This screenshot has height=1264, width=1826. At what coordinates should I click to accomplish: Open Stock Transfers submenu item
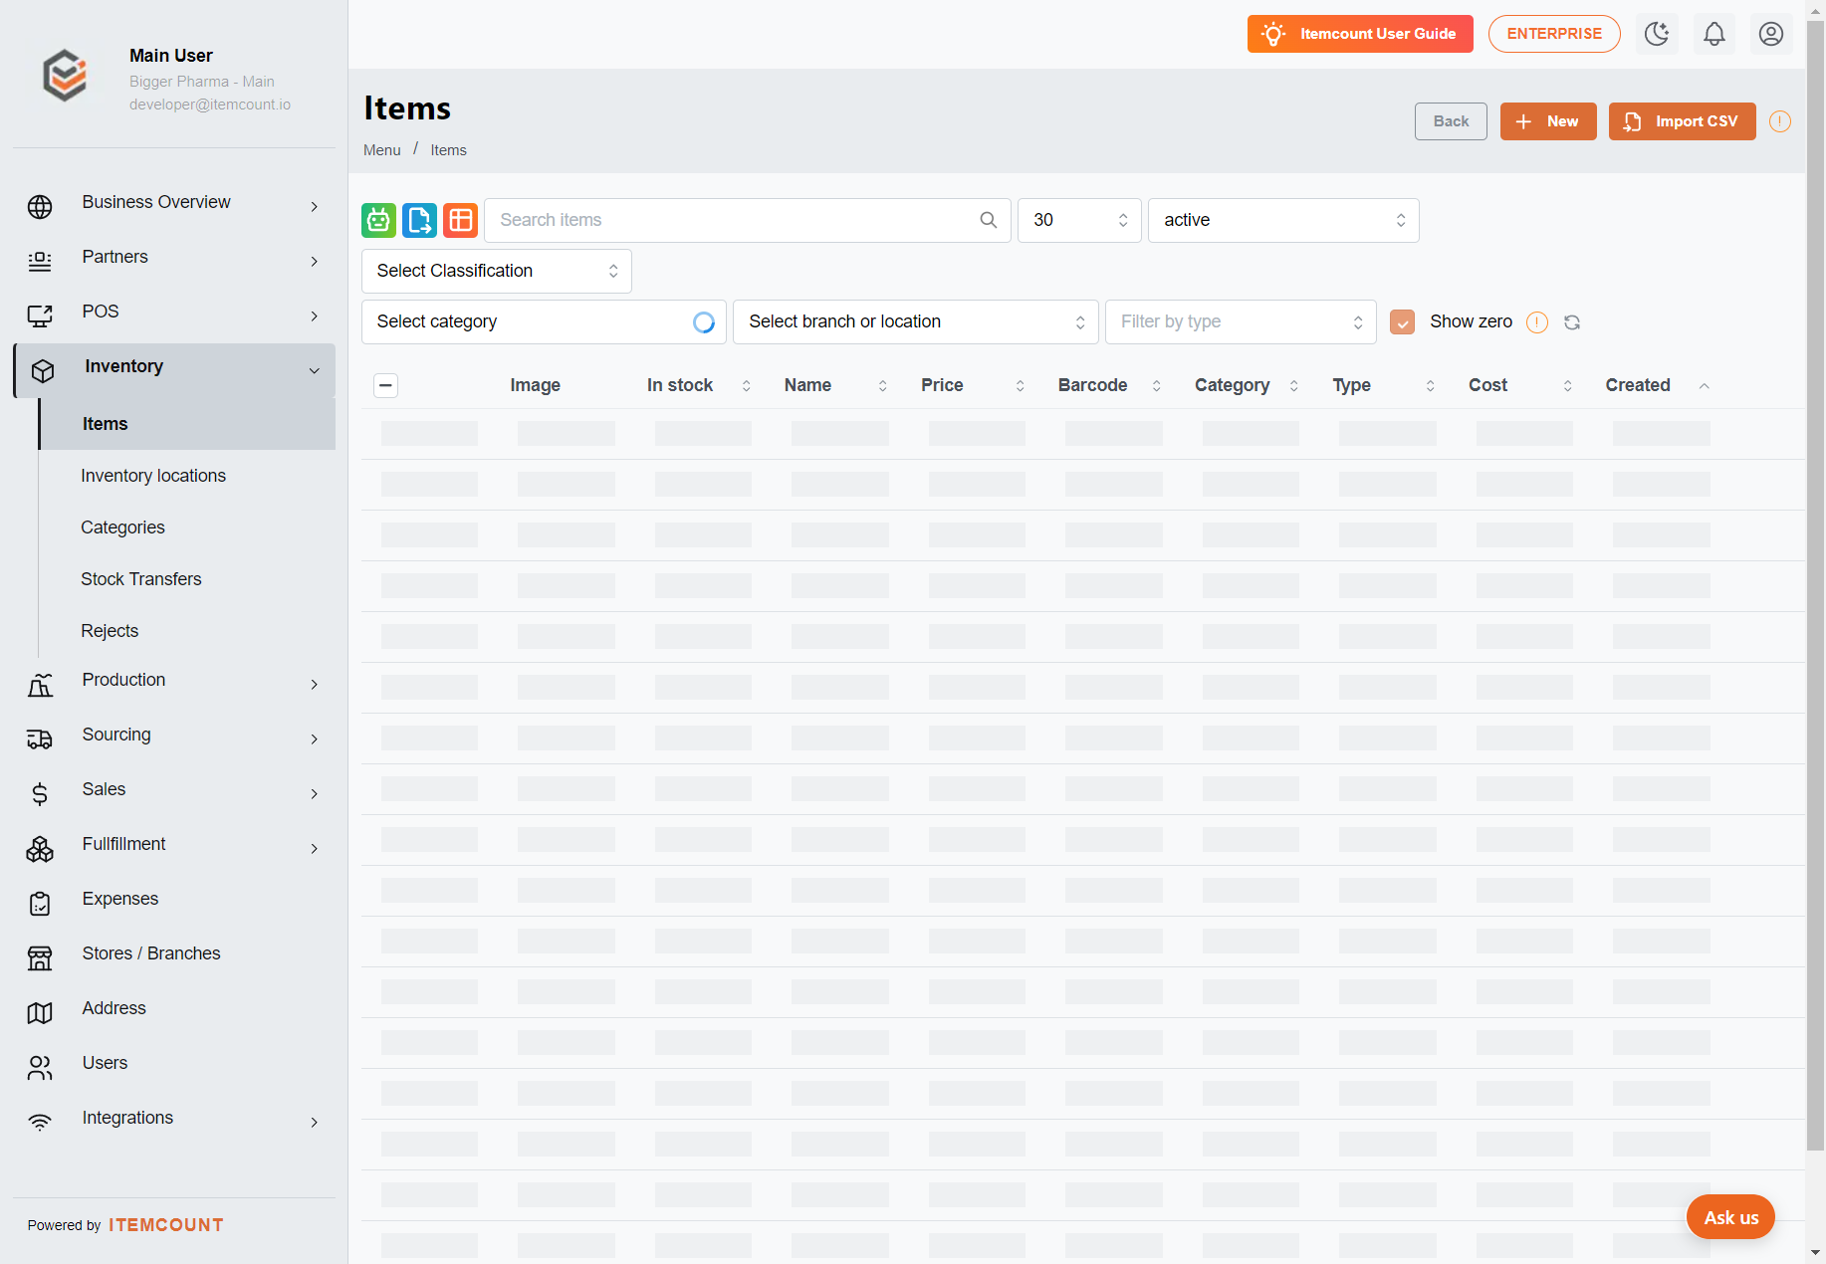141,579
